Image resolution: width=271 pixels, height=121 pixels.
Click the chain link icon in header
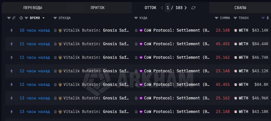[14, 18]
